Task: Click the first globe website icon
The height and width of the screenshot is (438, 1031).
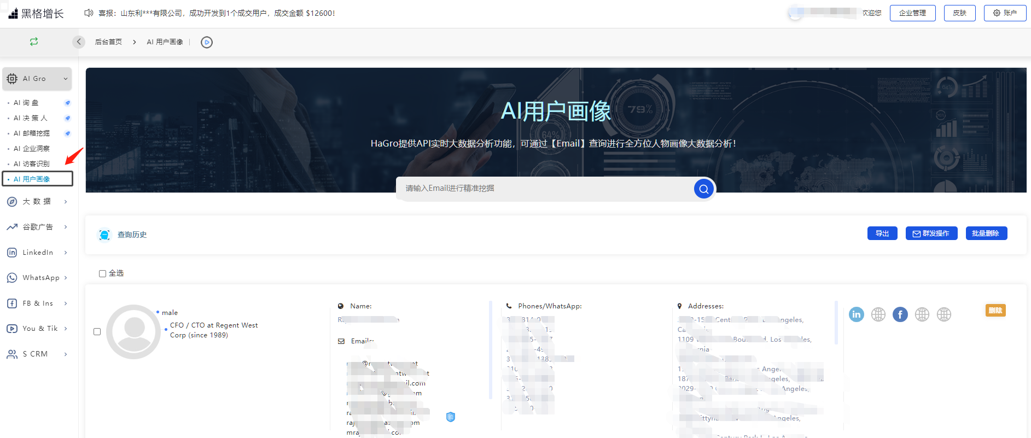Action: [878, 314]
